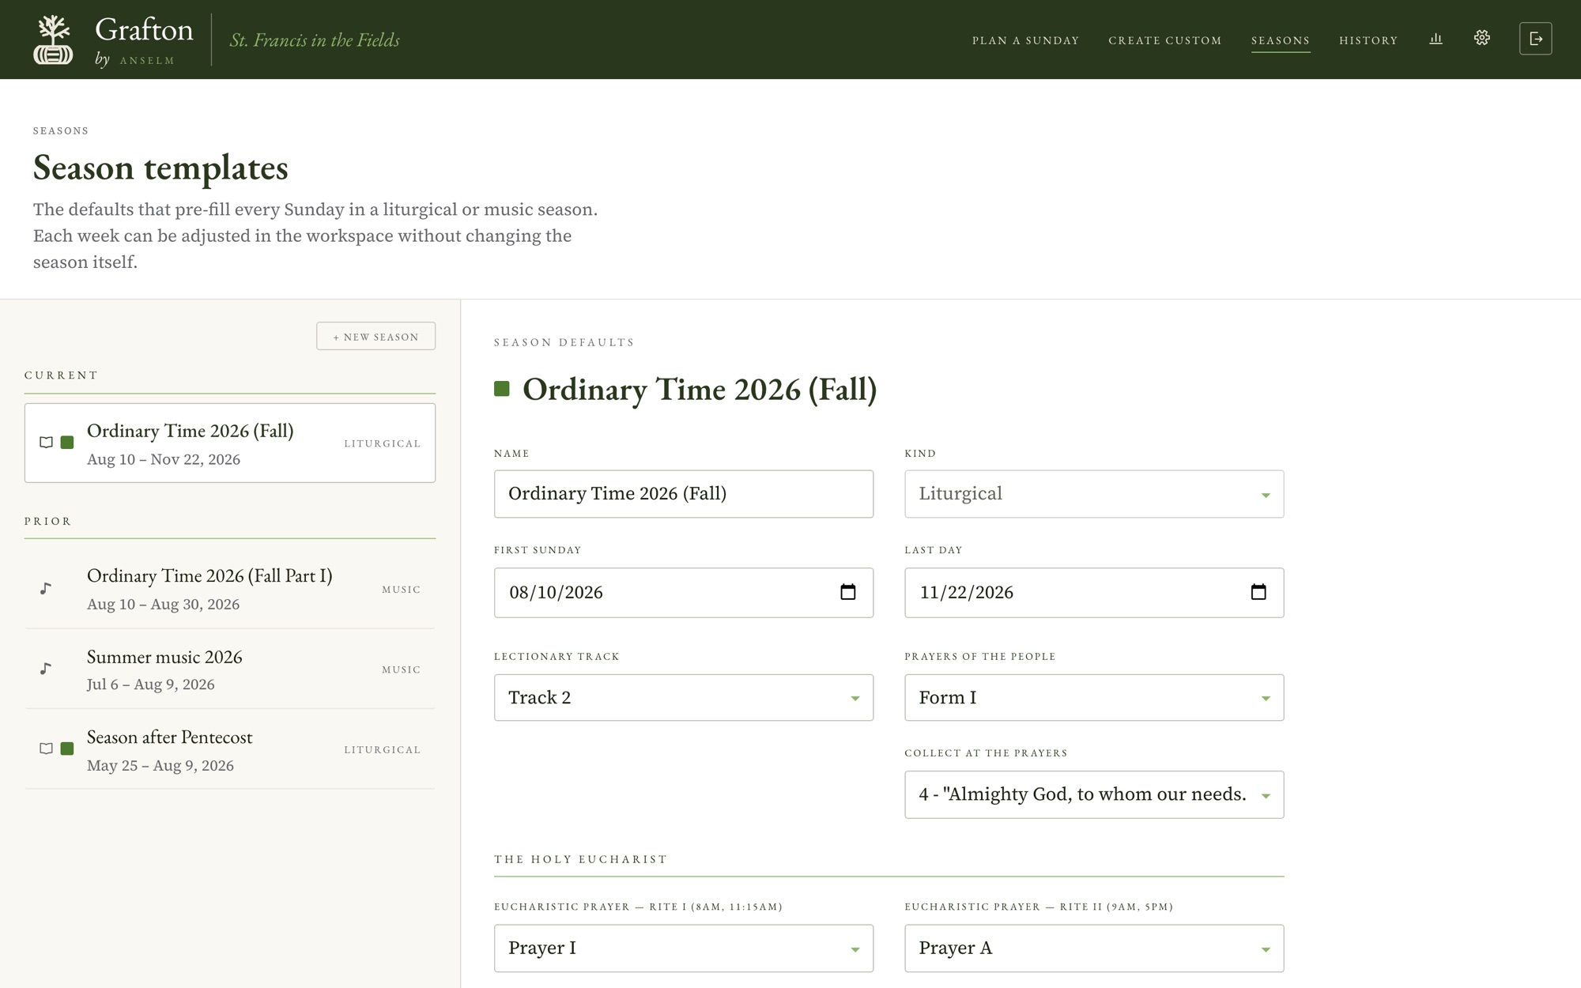
Task: Open Prayers of the People dropdown
Action: pos(1094,697)
